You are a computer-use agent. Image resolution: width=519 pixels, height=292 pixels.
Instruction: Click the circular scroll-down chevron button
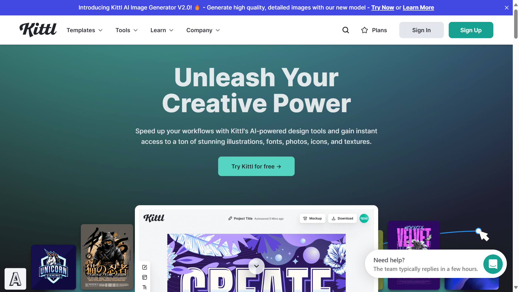point(257,266)
